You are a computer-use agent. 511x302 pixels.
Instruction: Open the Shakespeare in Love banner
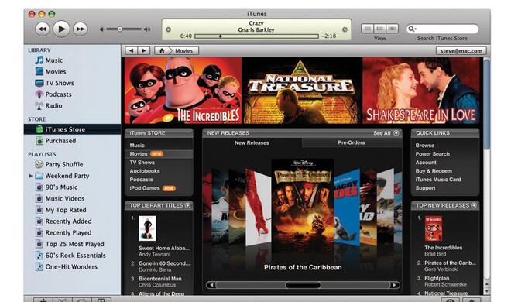pos(421,91)
